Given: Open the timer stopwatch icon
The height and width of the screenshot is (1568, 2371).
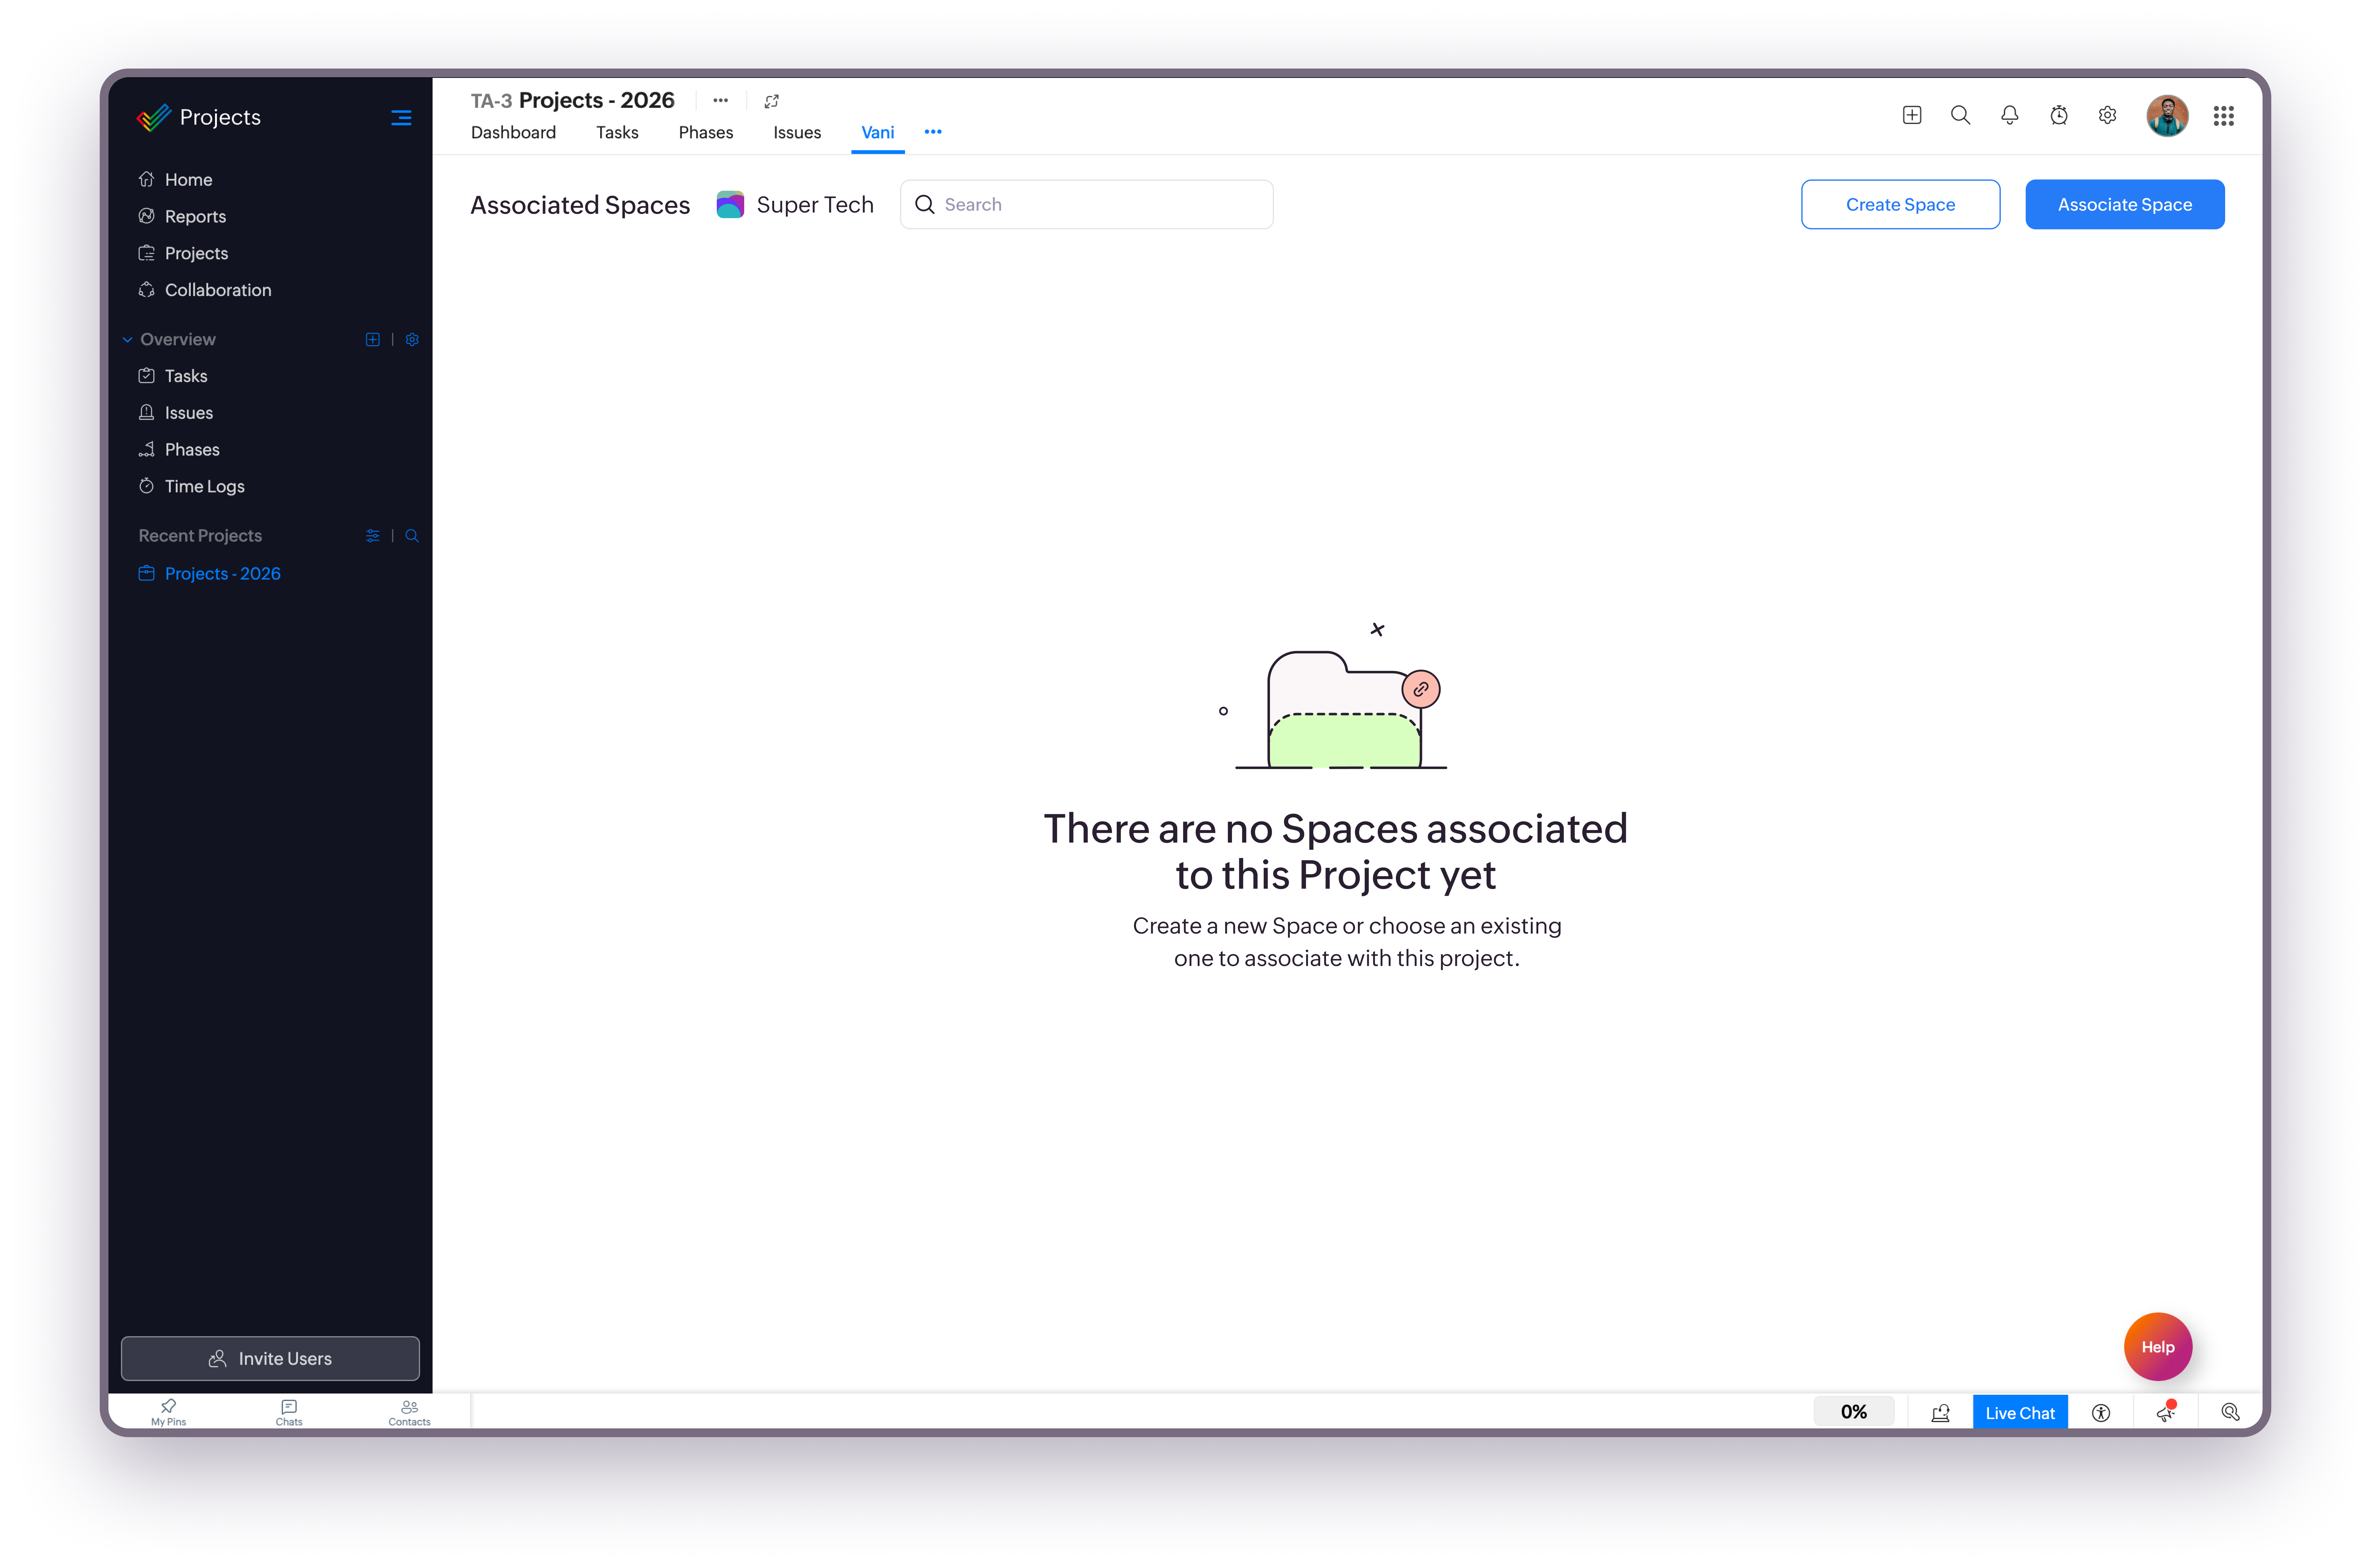Looking at the screenshot, I should 2058,115.
